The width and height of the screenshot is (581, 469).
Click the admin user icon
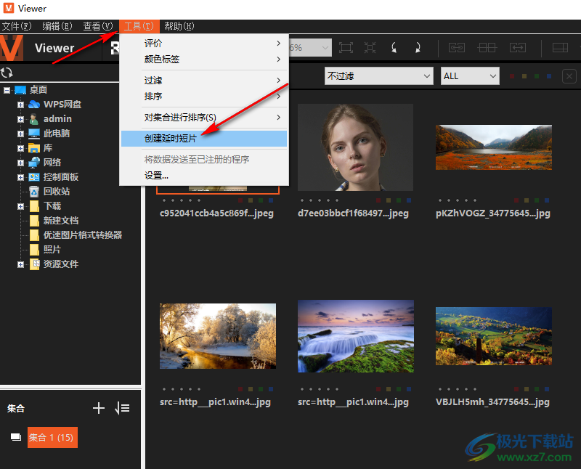33,119
